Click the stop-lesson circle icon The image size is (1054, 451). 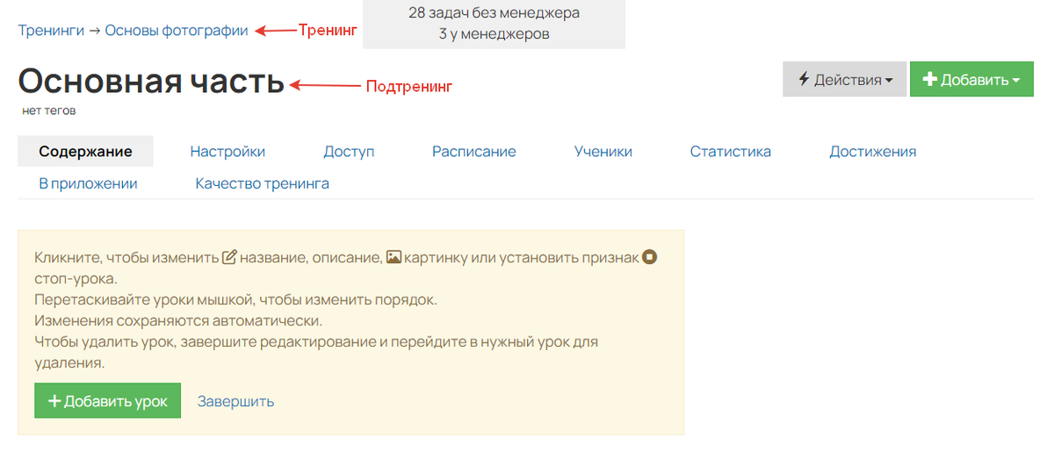pos(650,257)
